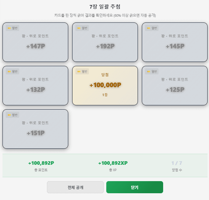Click ticket icon on winning card

pos(79,72)
